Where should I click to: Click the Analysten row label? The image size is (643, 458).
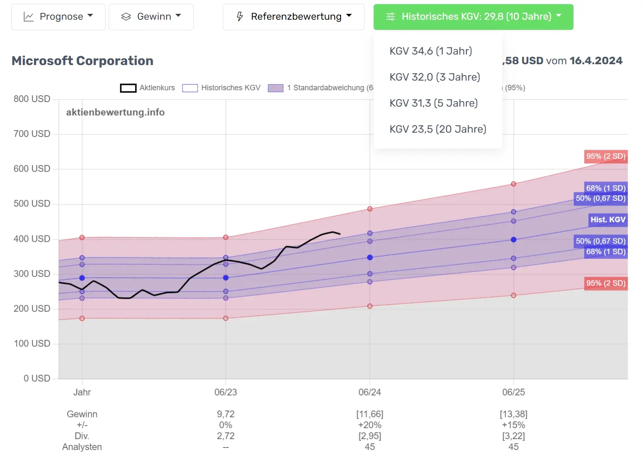click(x=82, y=447)
